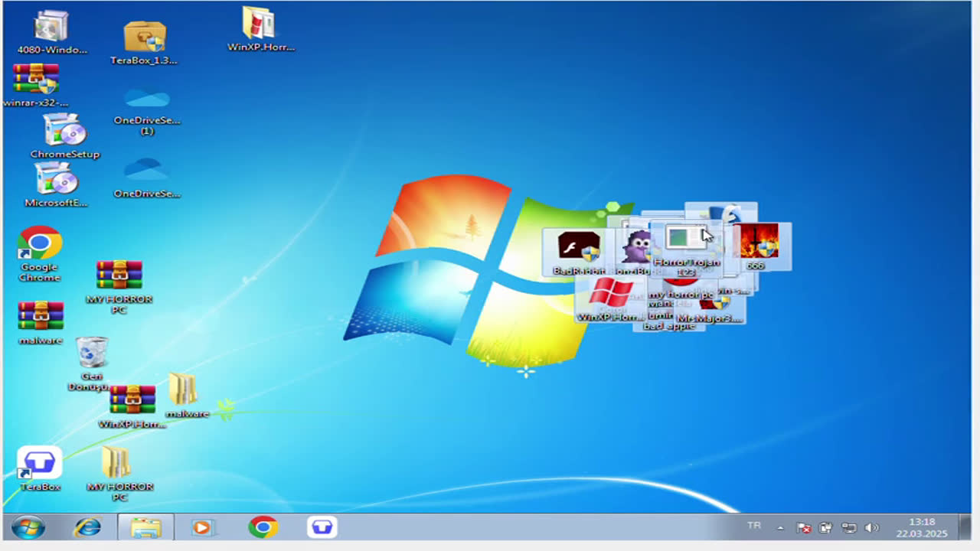This screenshot has height=551, width=980.
Task: Select the TeraBox desktop shortcut
Action: click(x=40, y=463)
